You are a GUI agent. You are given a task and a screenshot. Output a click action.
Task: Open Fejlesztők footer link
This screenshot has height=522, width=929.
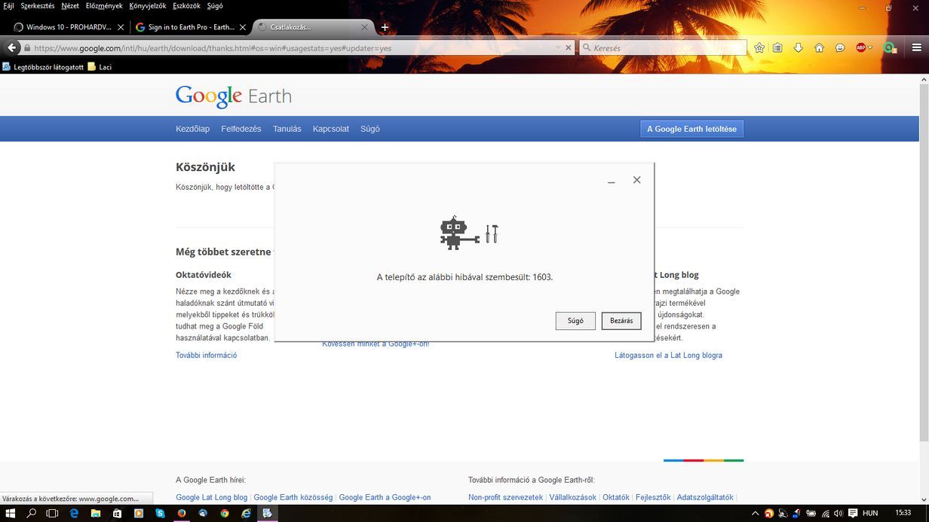653,498
